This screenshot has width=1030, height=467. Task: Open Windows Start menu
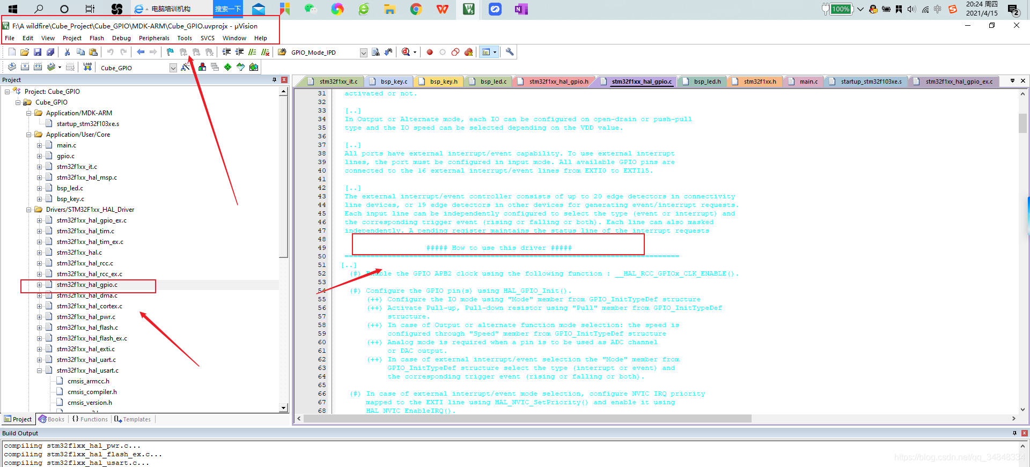click(x=13, y=9)
